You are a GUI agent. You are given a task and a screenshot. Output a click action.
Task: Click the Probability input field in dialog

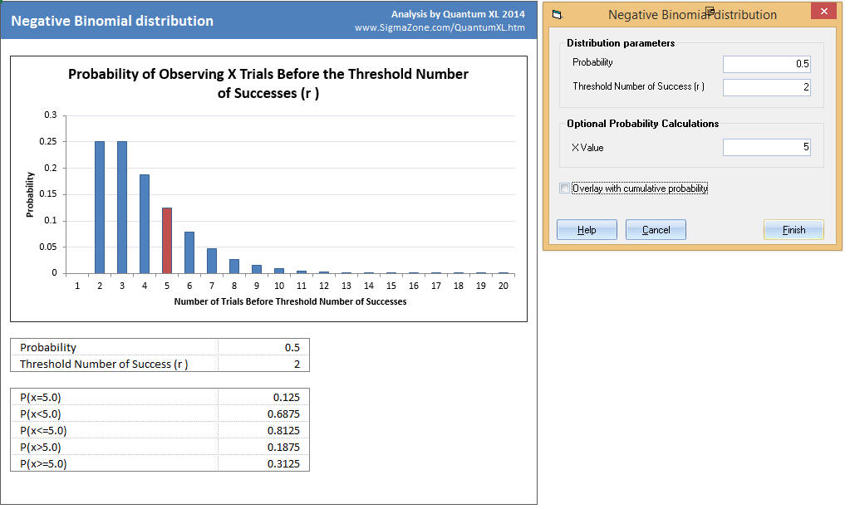(x=766, y=64)
